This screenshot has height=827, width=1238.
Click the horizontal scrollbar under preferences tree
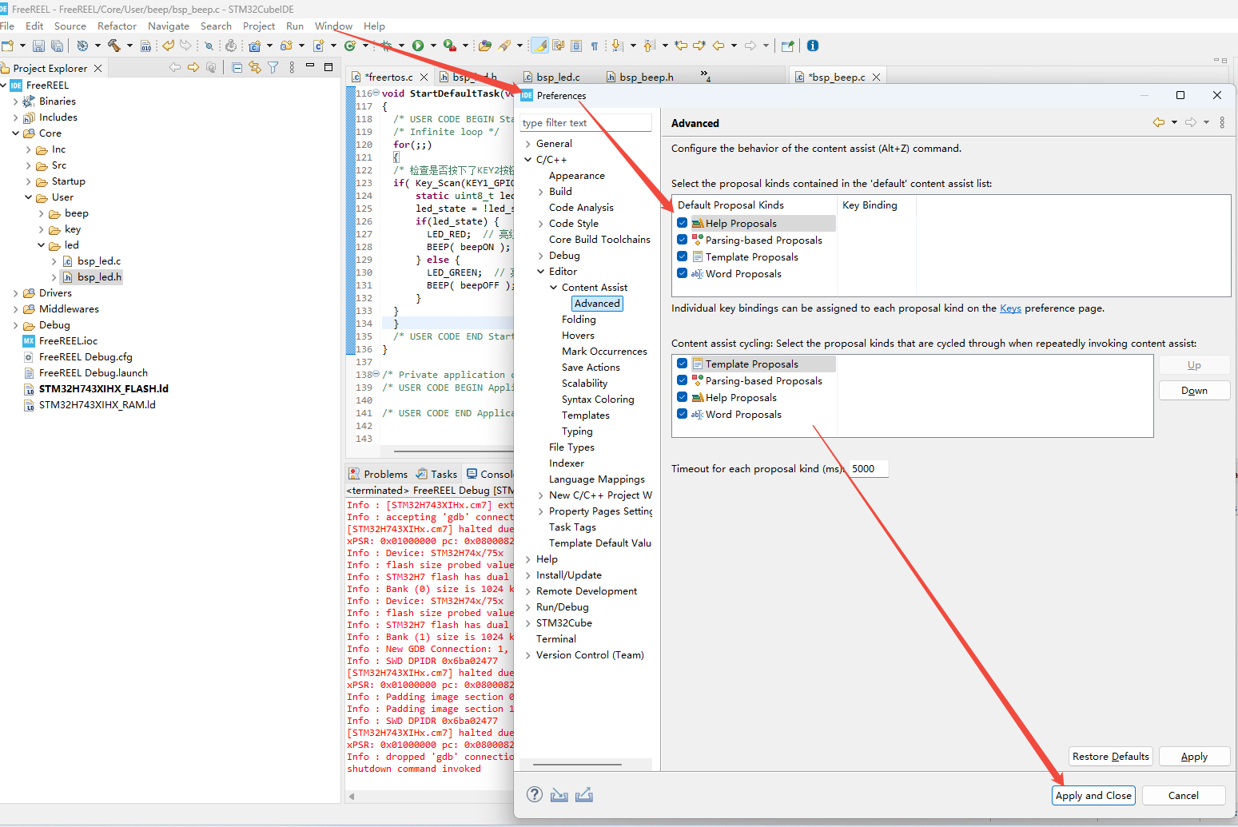(577, 765)
